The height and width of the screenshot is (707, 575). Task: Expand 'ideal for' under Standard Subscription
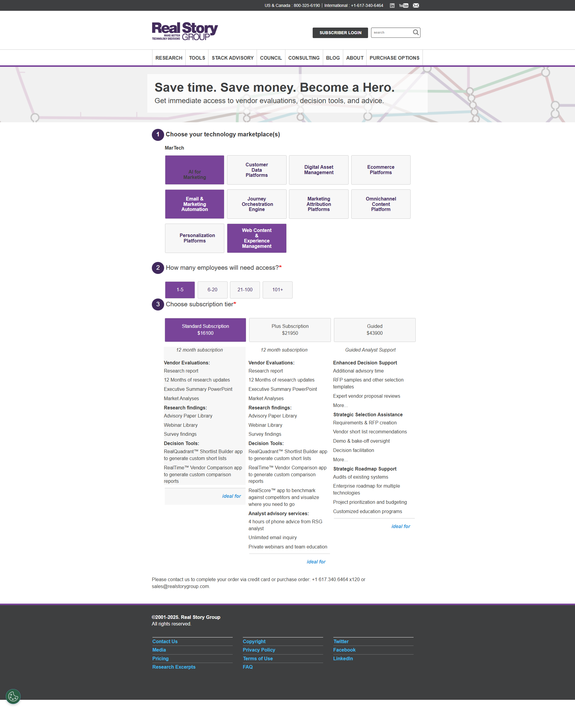click(x=231, y=496)
